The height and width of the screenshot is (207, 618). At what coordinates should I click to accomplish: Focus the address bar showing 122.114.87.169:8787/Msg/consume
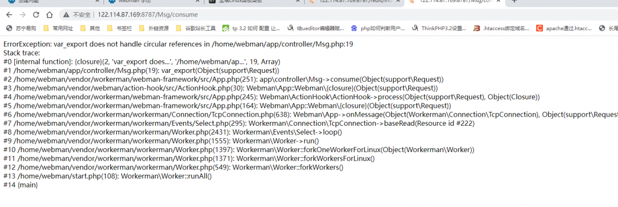[147, 15]
